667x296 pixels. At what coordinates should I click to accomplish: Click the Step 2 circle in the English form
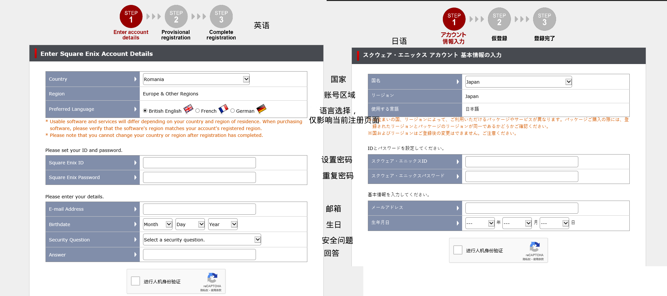tap(176, 16)
